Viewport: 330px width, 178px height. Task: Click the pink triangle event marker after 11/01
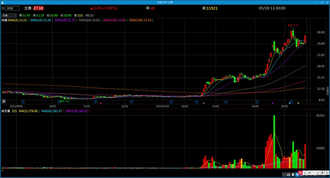click(101, 103)
